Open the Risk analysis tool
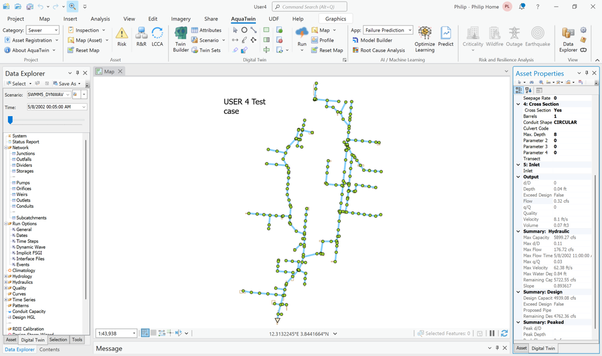Viewport: 602px width, 356px height. [122, 37]
